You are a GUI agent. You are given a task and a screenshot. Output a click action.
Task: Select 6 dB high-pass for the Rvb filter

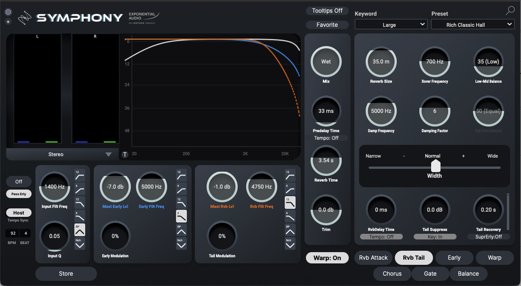point(290,189)
